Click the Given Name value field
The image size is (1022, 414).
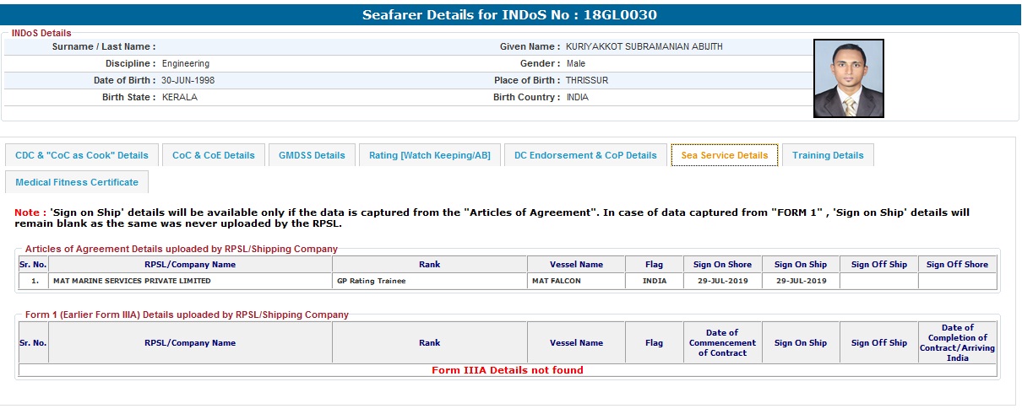(644, 46)
